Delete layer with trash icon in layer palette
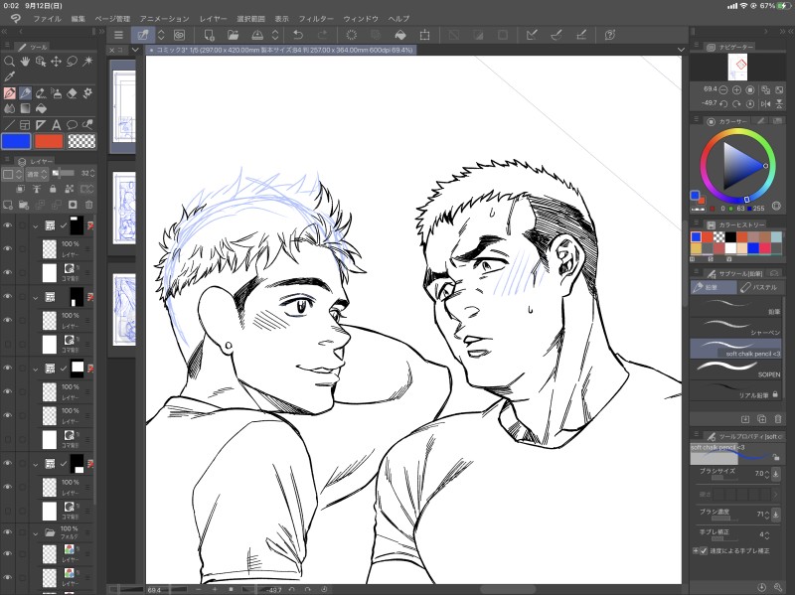The width and height of the screenshot is (795, 595). pos(89,205)
